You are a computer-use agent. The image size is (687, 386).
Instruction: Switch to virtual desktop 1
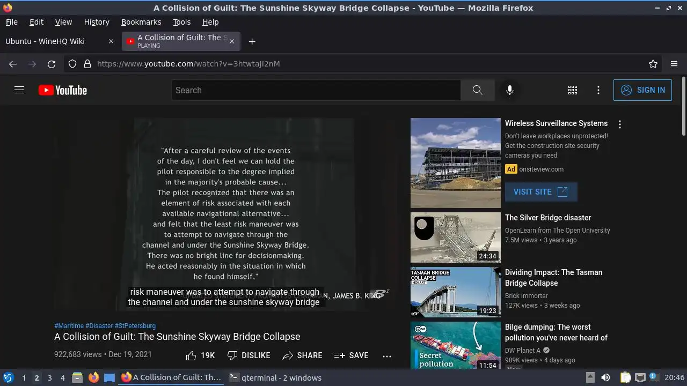point(24,377)
